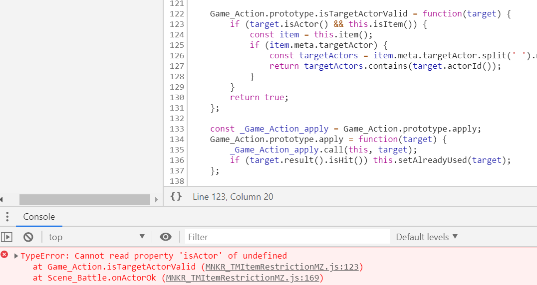The height and width of the screenshot is (285, 537).
Task: Click 'const item' on line 124
Action: pos(274,34)
